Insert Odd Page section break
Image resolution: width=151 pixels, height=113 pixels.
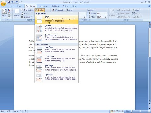point(57,78)
